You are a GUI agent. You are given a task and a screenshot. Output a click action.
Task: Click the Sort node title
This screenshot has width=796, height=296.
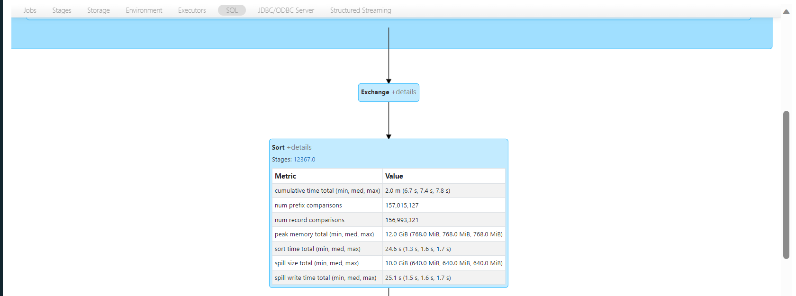click(278, 147)
